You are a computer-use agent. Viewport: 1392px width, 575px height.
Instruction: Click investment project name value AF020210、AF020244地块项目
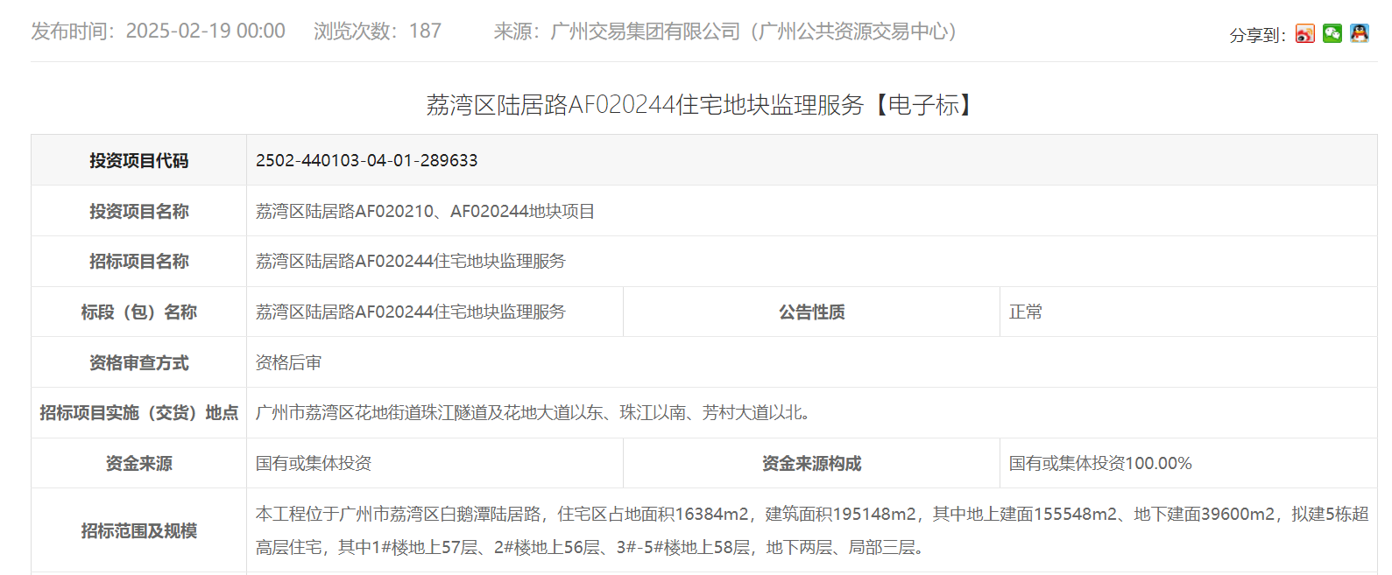425,211
